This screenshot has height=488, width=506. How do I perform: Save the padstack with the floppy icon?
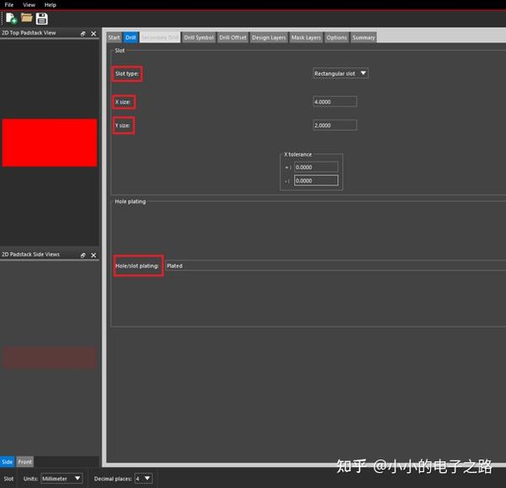coord(41,19)
